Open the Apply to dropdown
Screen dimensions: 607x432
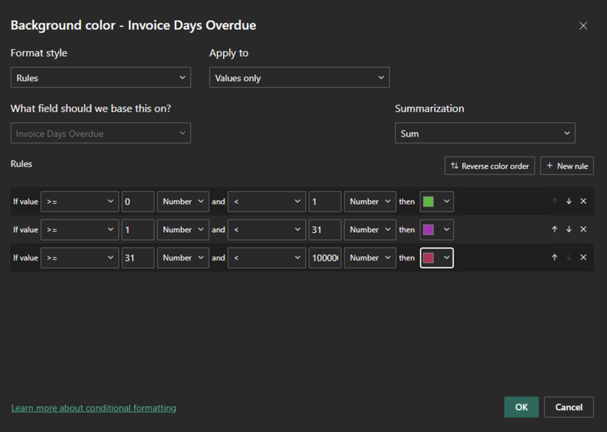pos(299,78)
